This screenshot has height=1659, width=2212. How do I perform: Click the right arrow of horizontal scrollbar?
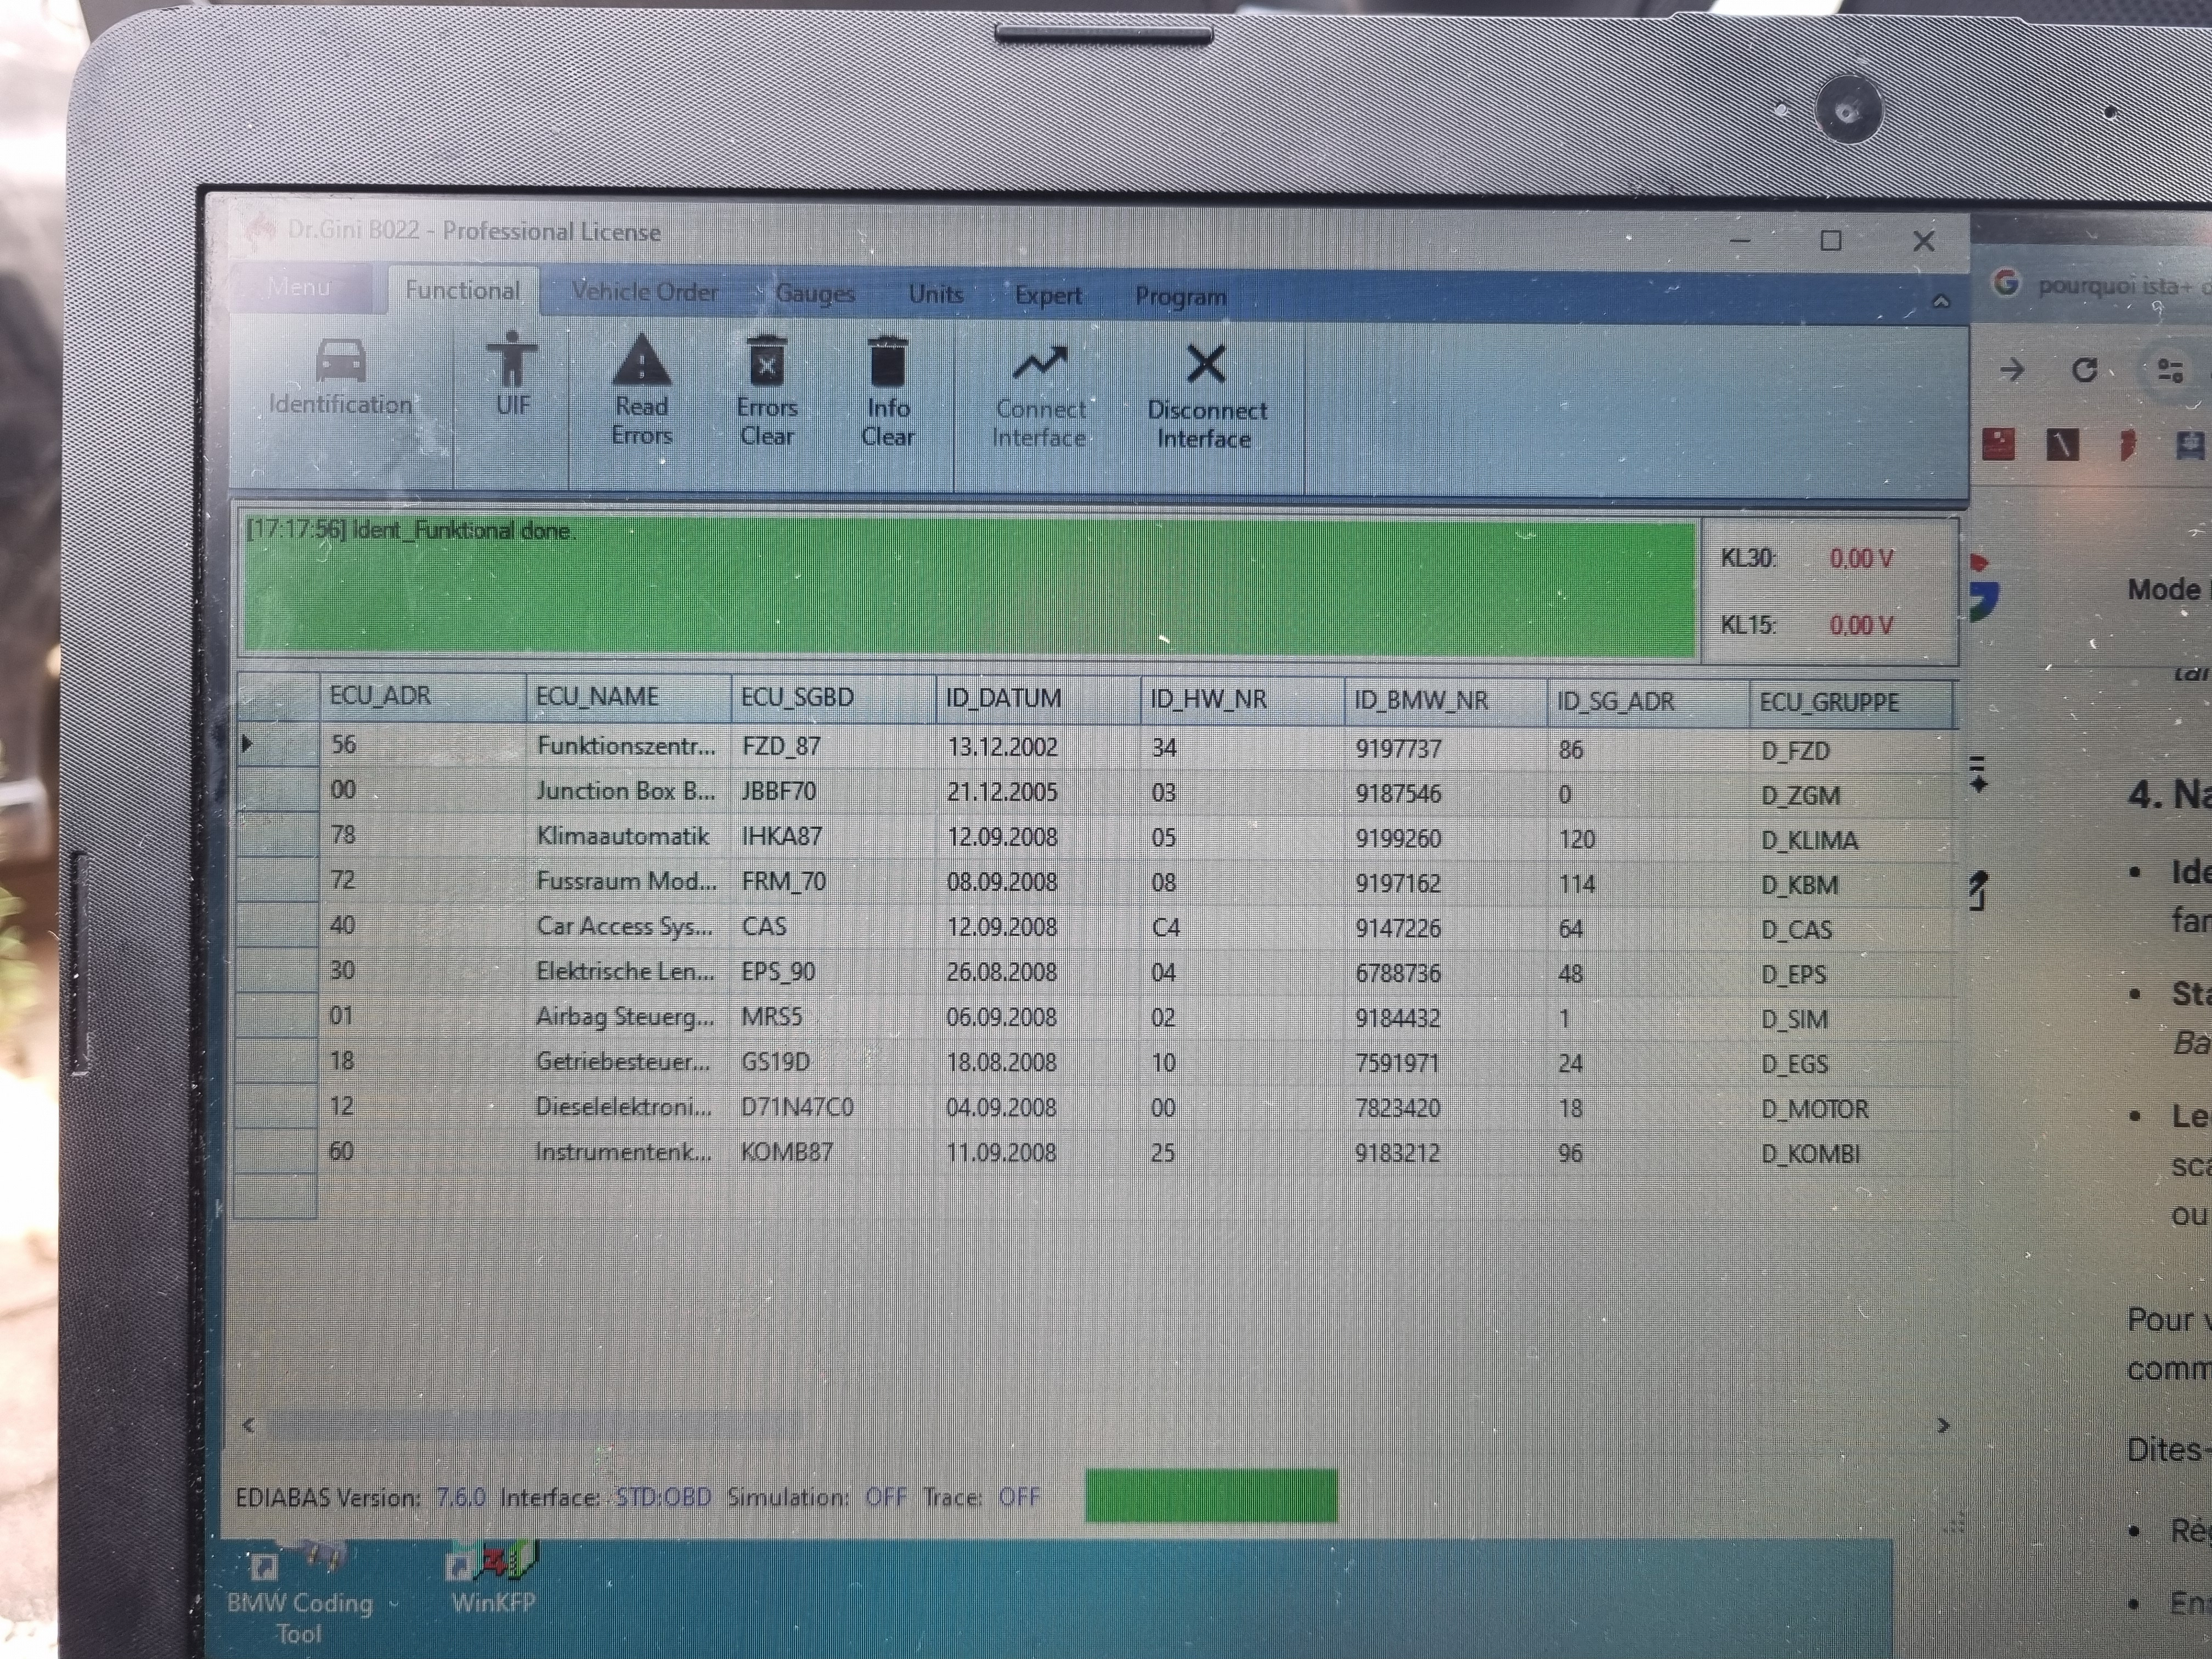click(1942, 1425)
